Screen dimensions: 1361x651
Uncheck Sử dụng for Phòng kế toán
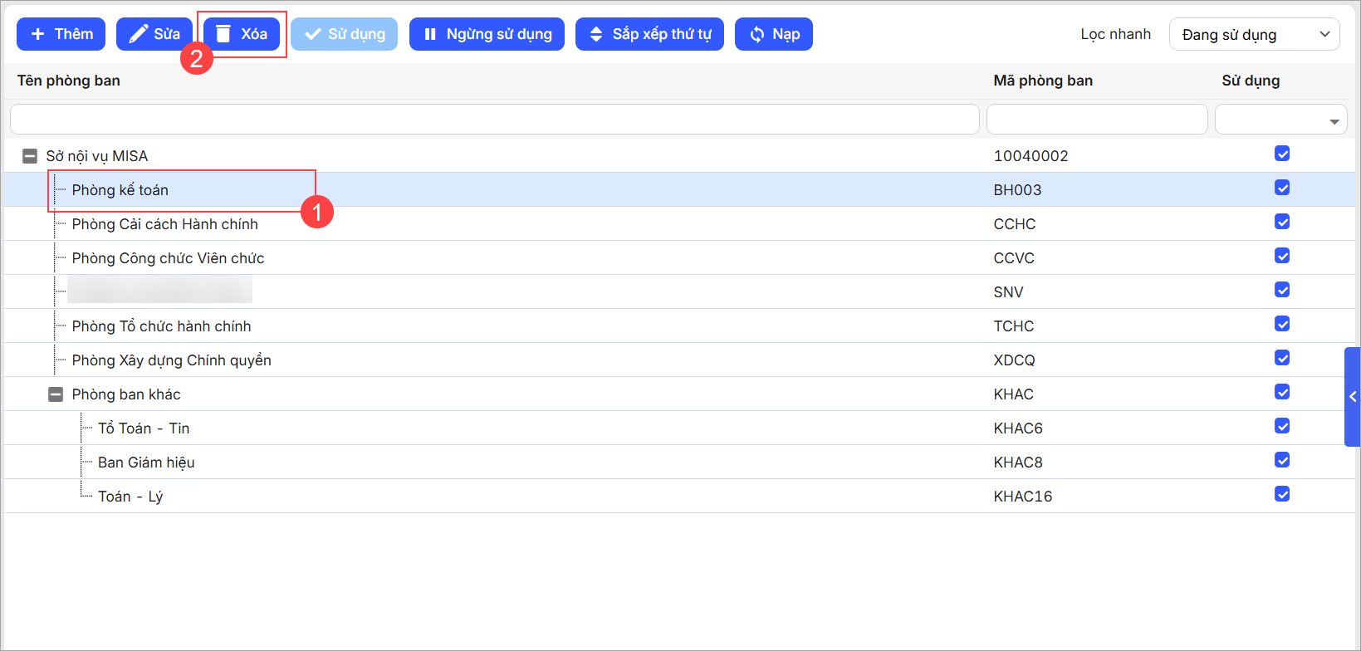pos(1282,188)
